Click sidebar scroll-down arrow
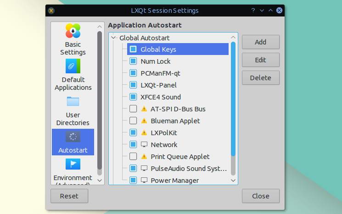This screenshot has width=342, height=214. coord(100,181)
